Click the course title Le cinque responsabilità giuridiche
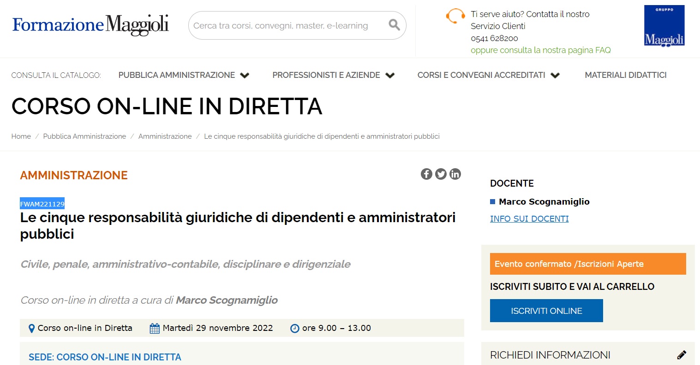Image resolution: width=700 pixels, height=365 pixels. (238, 226)
